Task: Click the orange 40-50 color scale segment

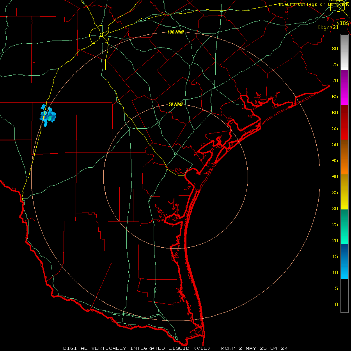Action: (x=344, y=157)
